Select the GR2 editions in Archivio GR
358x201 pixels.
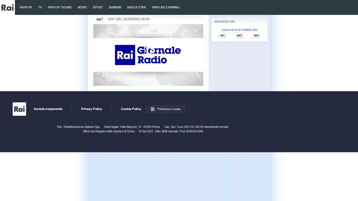pos(239,35)
